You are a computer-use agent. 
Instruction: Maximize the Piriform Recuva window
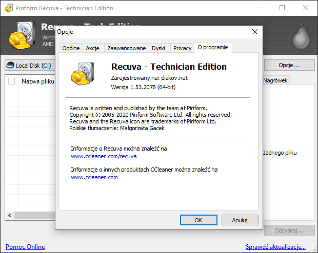[282, 8]
